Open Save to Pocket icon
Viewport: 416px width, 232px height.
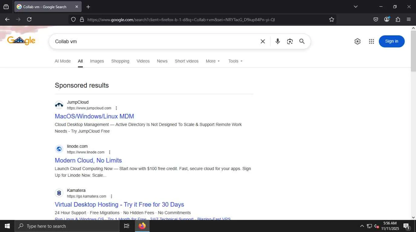click(x=376, y=19)
